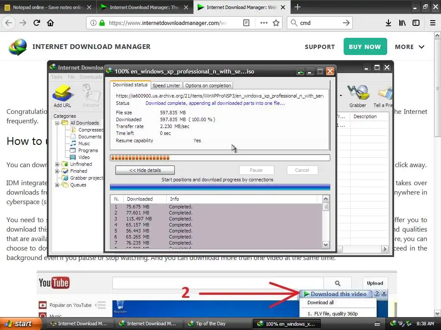The width and height of the screenshot is (441, 330).
Task: Click the Add URL toolbar icon in IDM
Action: 62,96
